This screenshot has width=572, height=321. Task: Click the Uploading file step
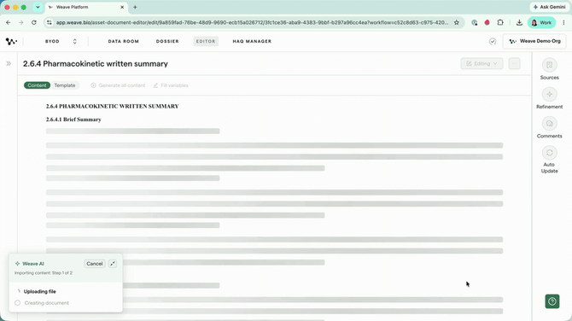point(40,291)
